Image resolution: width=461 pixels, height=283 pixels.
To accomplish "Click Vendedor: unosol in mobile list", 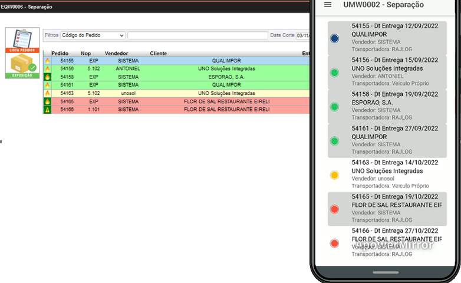I will (373, 179).
